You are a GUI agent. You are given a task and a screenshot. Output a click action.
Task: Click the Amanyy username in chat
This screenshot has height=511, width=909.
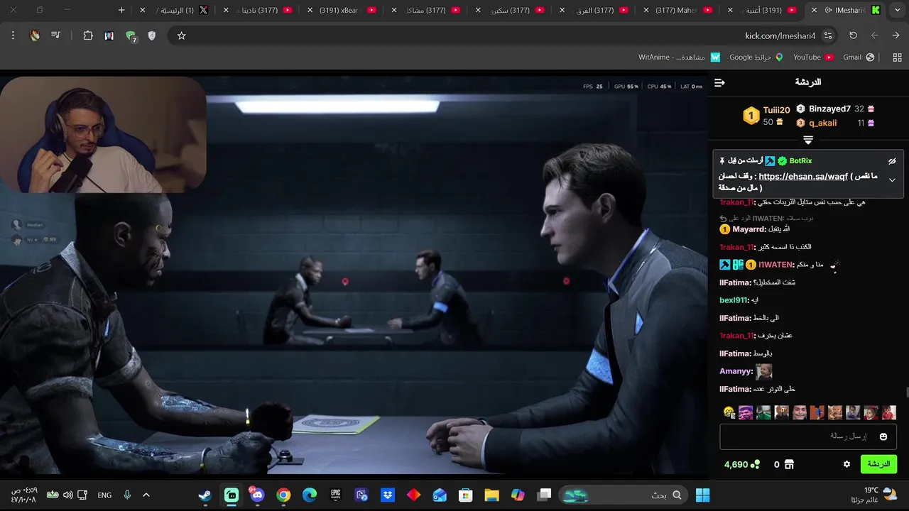[736, 371]
